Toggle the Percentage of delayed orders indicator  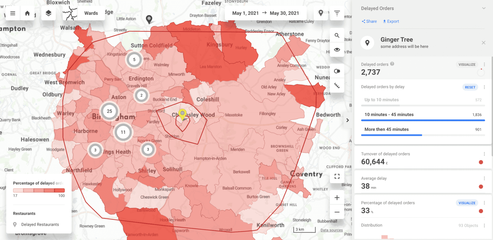[x=481, y=211]
